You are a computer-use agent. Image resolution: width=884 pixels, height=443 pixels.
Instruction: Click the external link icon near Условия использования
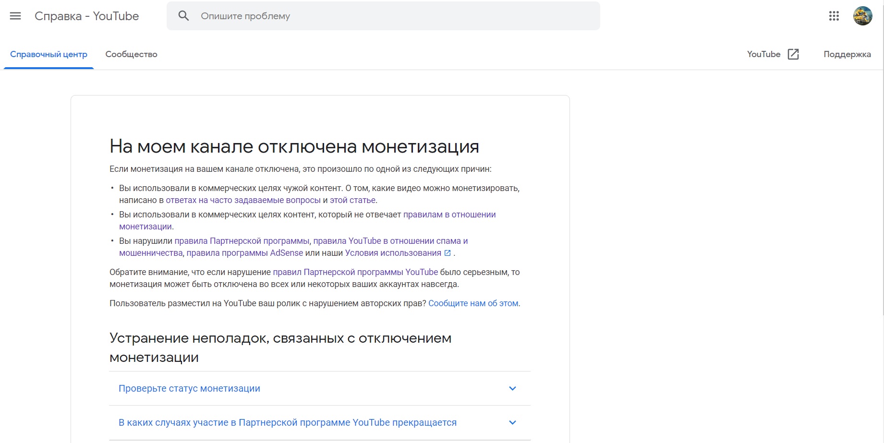tap(448, 252)
